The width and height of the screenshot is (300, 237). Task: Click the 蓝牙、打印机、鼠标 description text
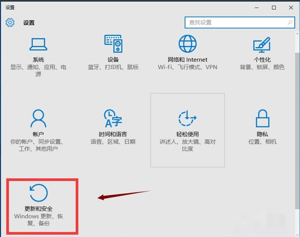coord(113,67)
